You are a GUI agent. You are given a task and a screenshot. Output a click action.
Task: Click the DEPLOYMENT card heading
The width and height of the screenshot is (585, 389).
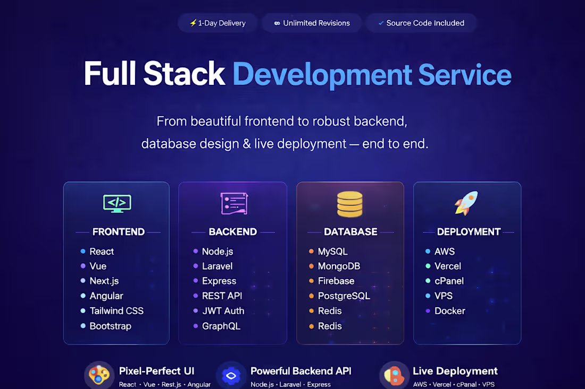[x=469, y=232]
